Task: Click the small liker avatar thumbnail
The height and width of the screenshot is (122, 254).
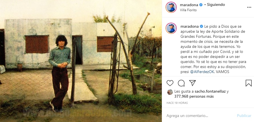Action: pyautogui.click(x=170, y=92)
